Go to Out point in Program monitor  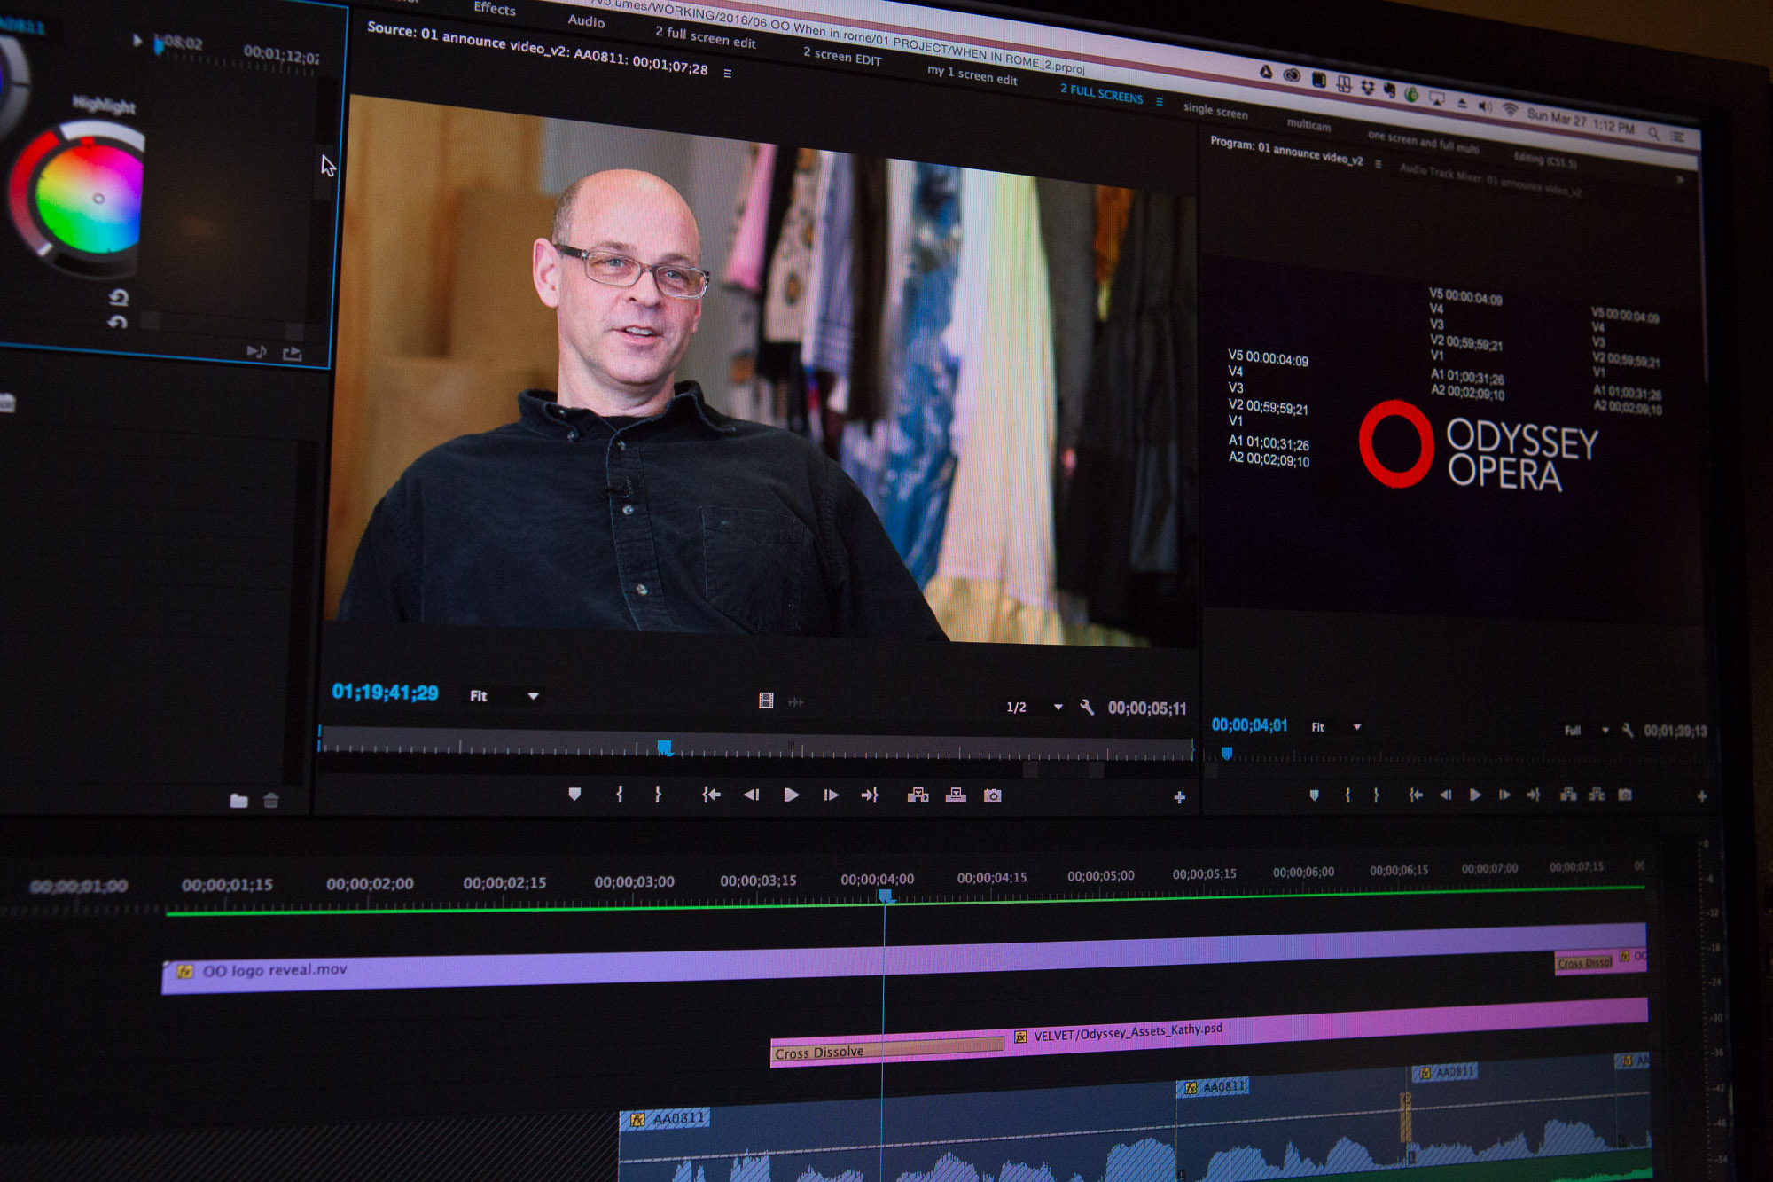coord(1533,795)
